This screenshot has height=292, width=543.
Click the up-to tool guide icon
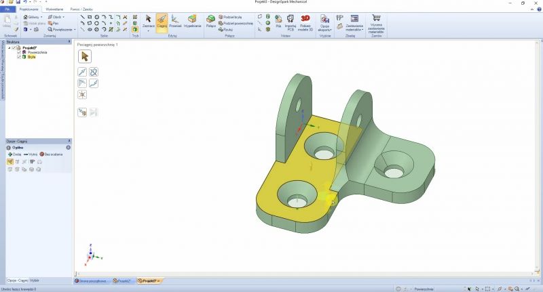[x=82, y=112]
